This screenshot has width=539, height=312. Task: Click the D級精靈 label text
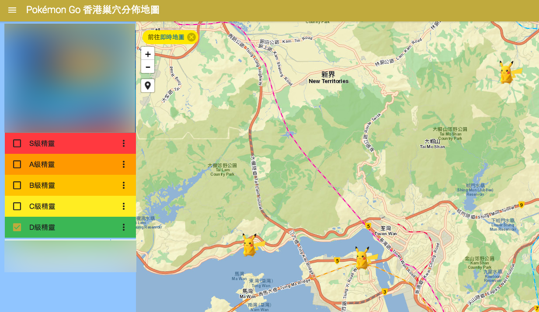click(x=42, y=227)
